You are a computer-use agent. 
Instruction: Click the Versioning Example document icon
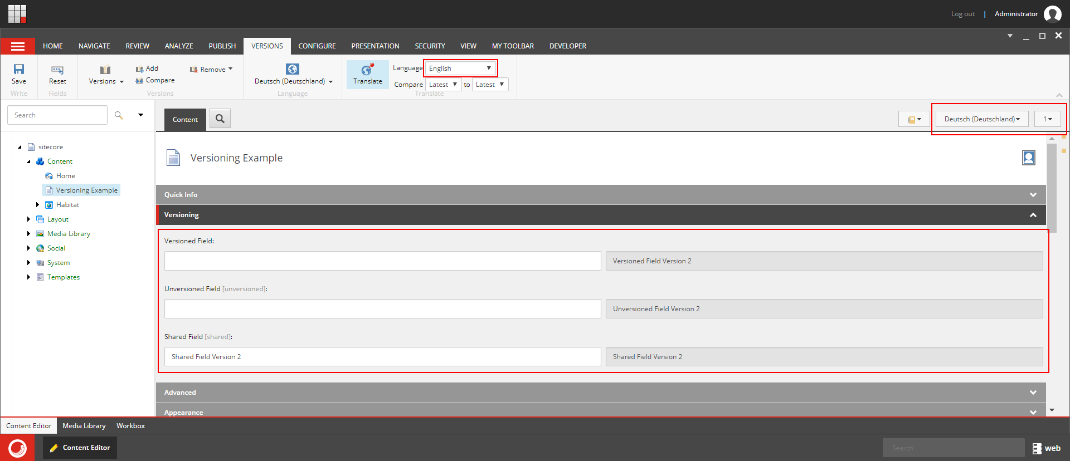tap(173, 158)
